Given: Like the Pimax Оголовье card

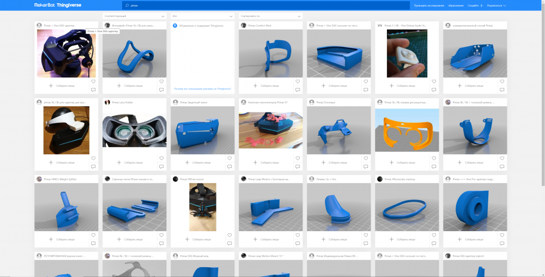Looking at the screenshot, I should (366, 159).
